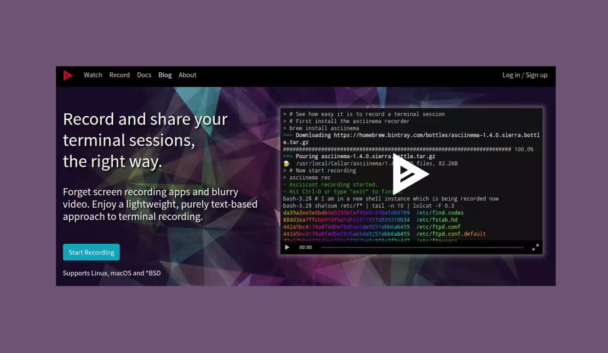The width and height of the screenshot is (608, 353).
Task: Go to the Docs page
Action: tap(144, 75)
